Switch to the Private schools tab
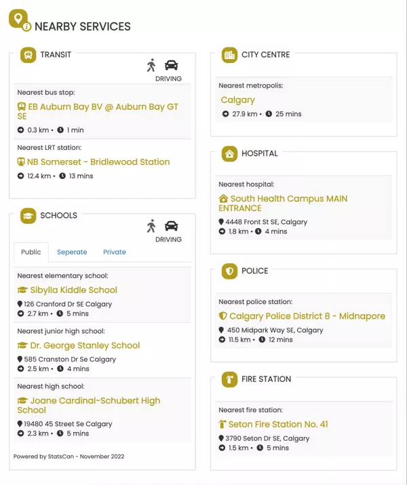407x485 pixels. pos(115,252)
